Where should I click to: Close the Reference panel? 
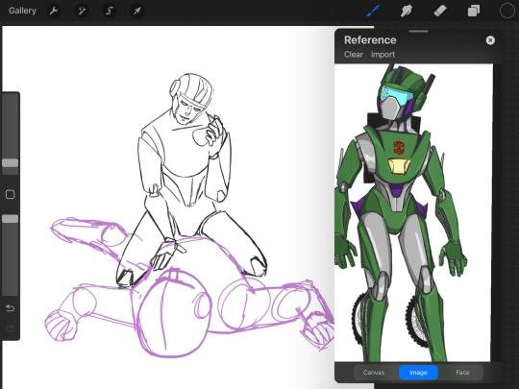coord(490,40)
